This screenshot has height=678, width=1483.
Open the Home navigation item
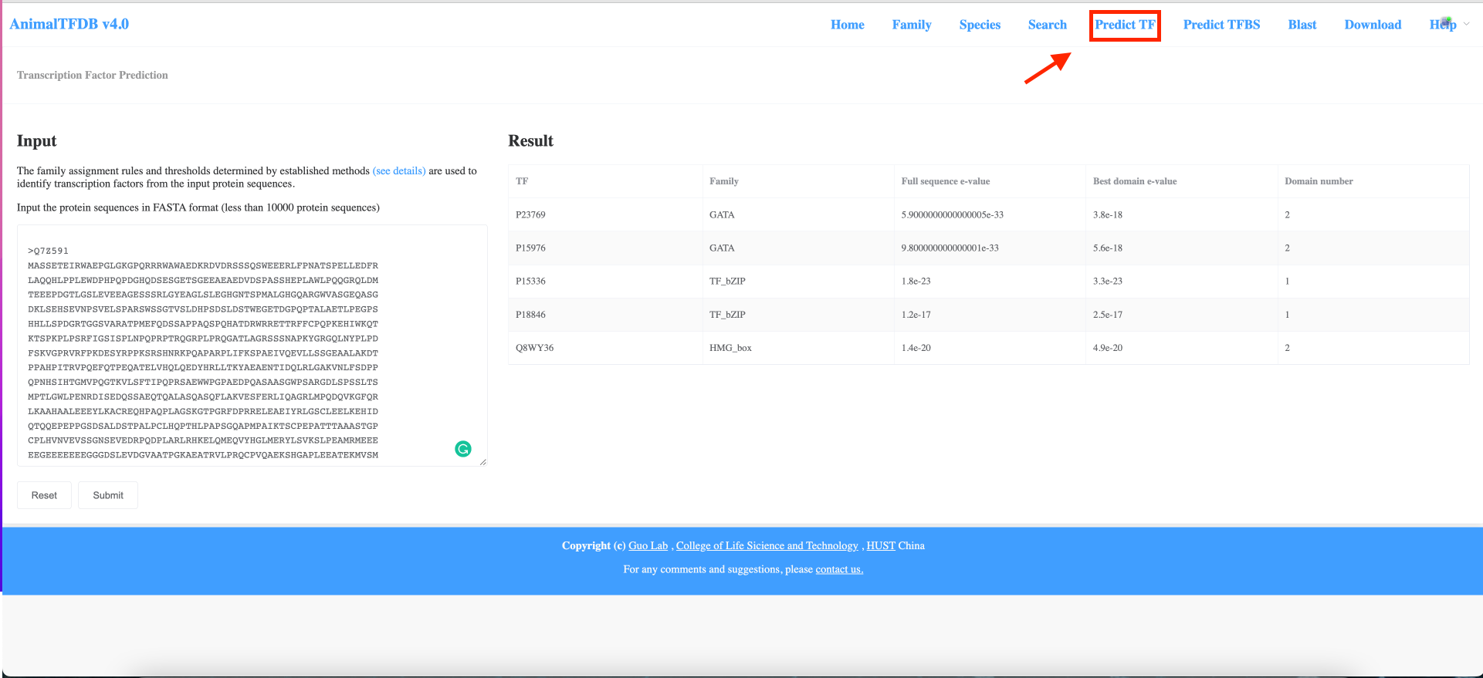847,25
